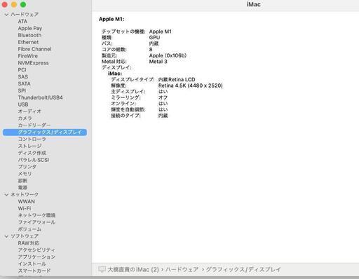
Task: Select パラレルSCSI in the sidebar
Action: click(x=34, y=160)
